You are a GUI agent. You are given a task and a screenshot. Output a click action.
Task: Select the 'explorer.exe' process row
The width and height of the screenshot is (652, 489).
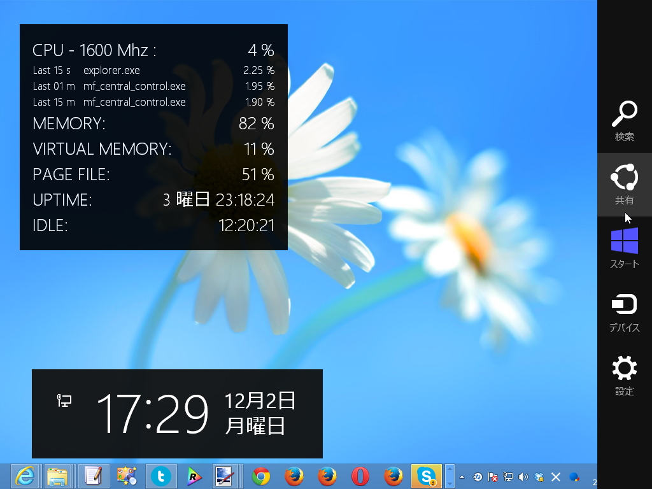point(153,70)
